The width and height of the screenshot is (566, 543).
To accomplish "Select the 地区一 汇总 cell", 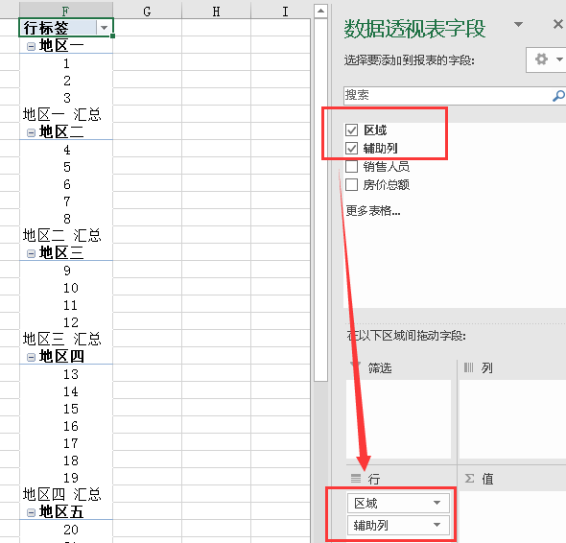I will click(66, 114).
